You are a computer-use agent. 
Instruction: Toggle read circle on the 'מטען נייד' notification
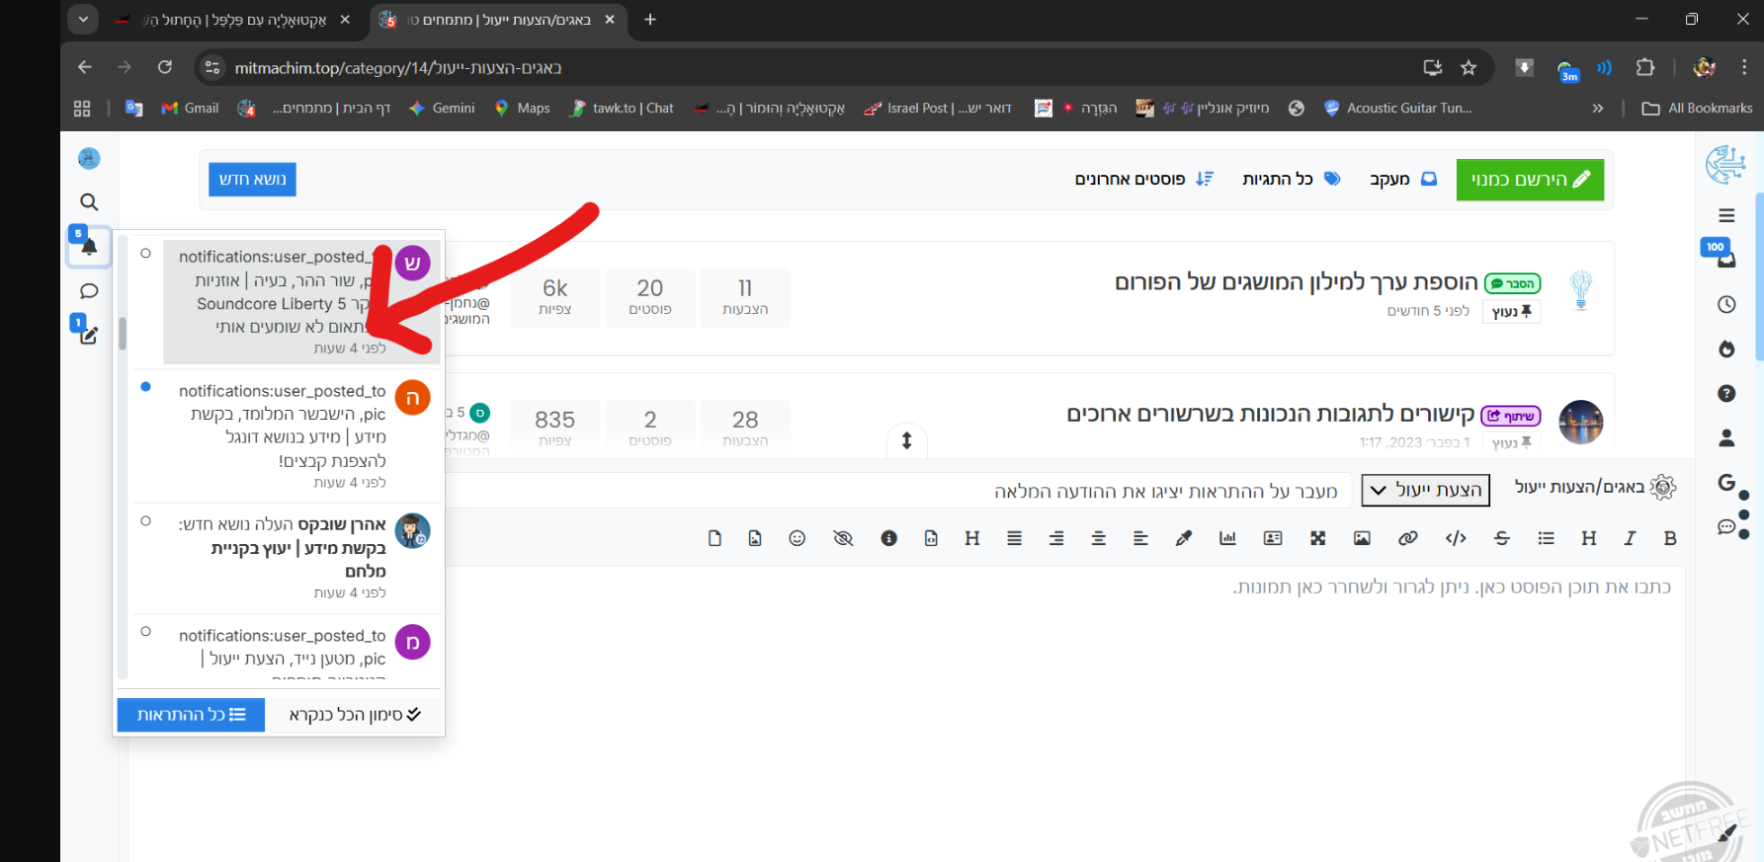pos(145,632)
